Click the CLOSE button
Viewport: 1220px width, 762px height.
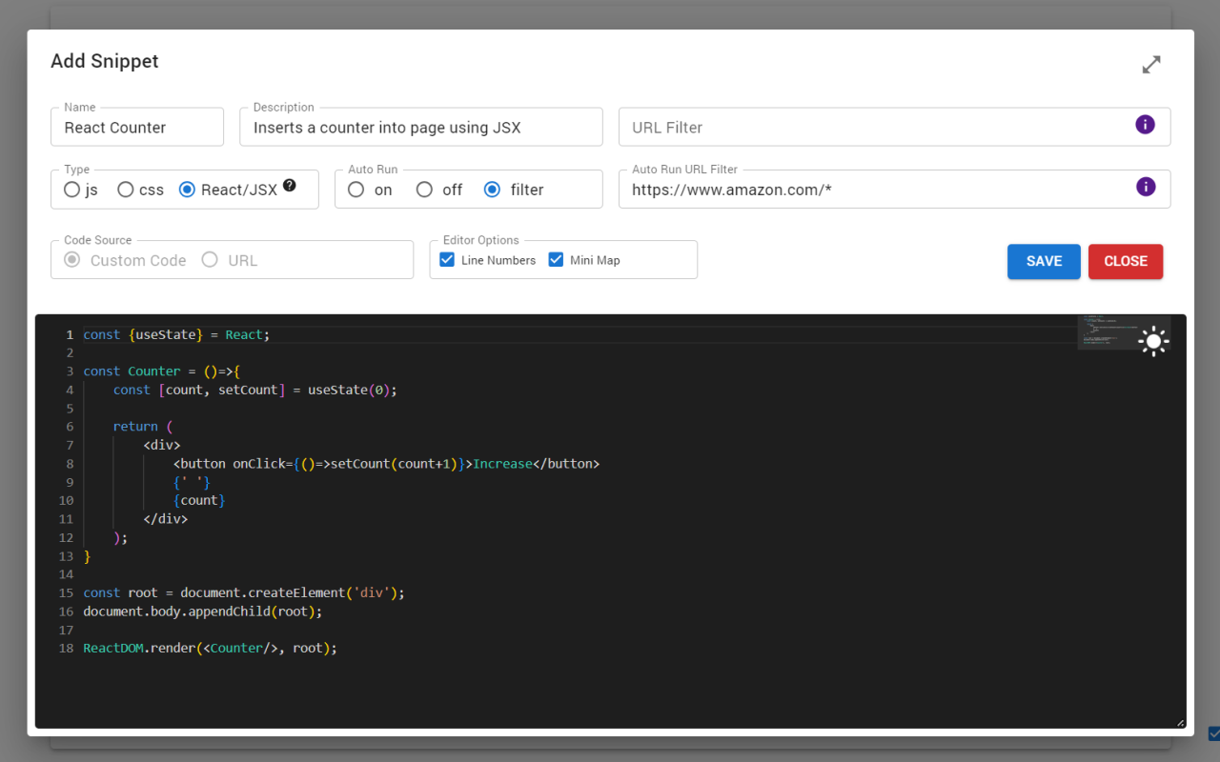coord(1125,261)
